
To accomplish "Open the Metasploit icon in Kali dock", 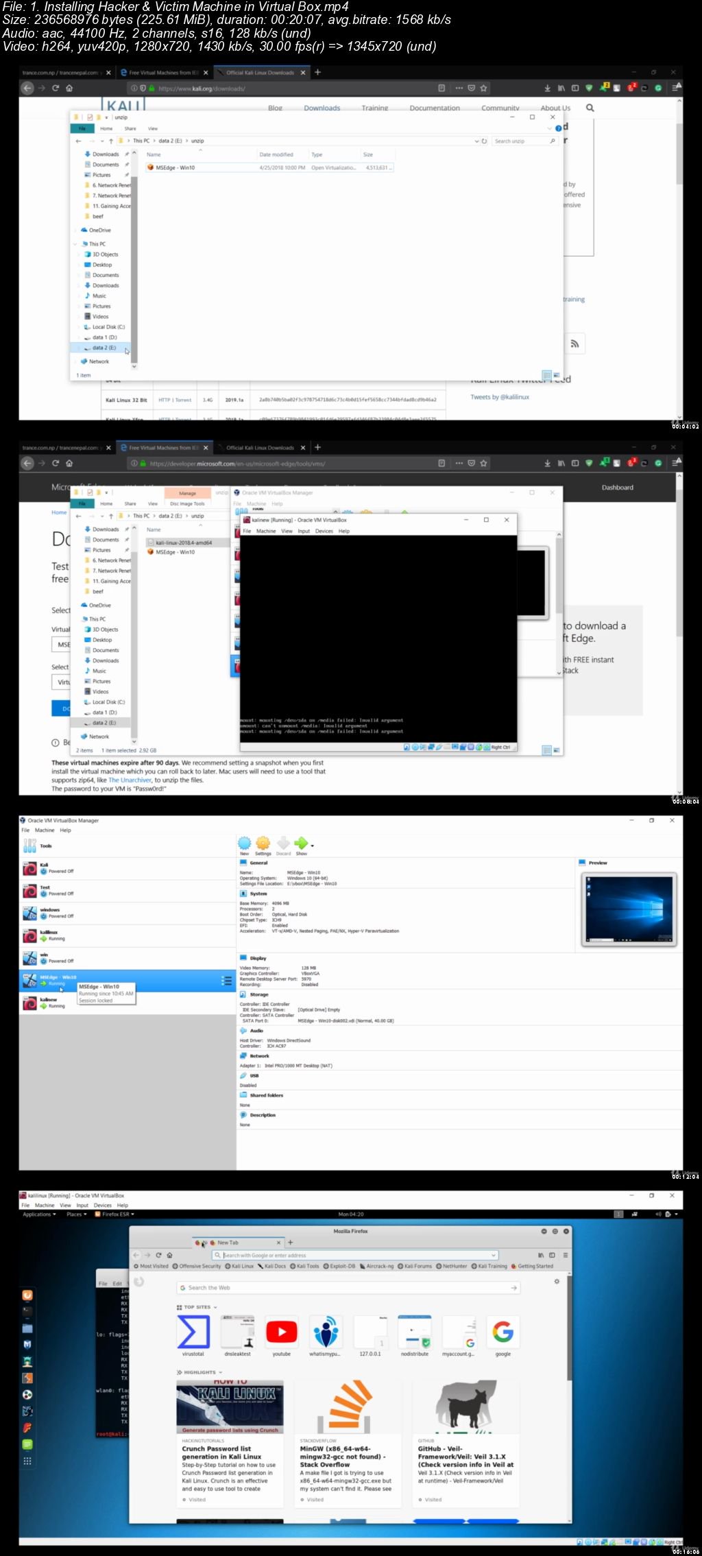I will pyautogui.click(x=27, y=1345).
